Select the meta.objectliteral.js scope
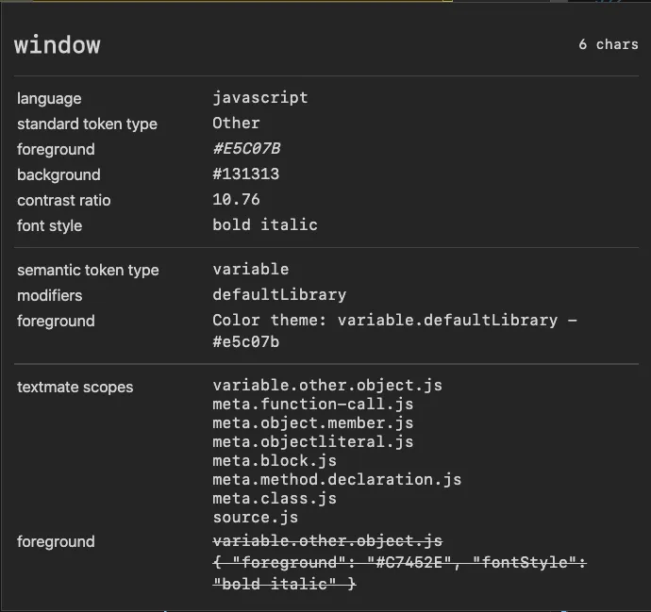 312,441
